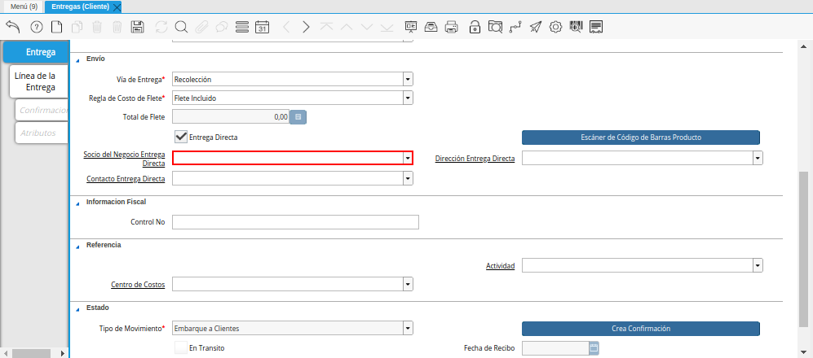Open Tipo de Movimiento dropdown arrow
The image size is (813, 358).
(x=408, y=328)
